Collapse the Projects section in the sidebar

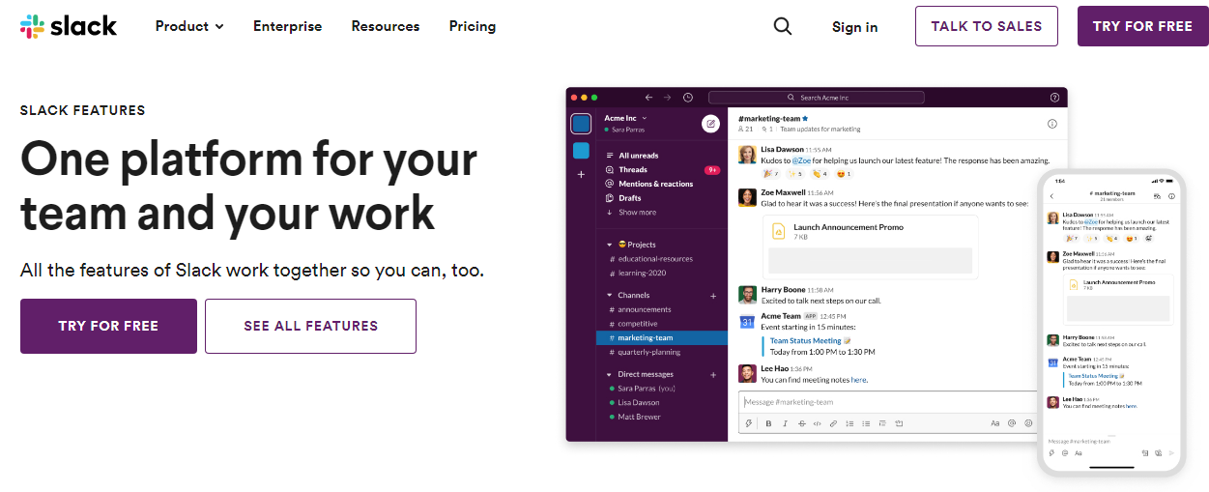pos(609,245)
